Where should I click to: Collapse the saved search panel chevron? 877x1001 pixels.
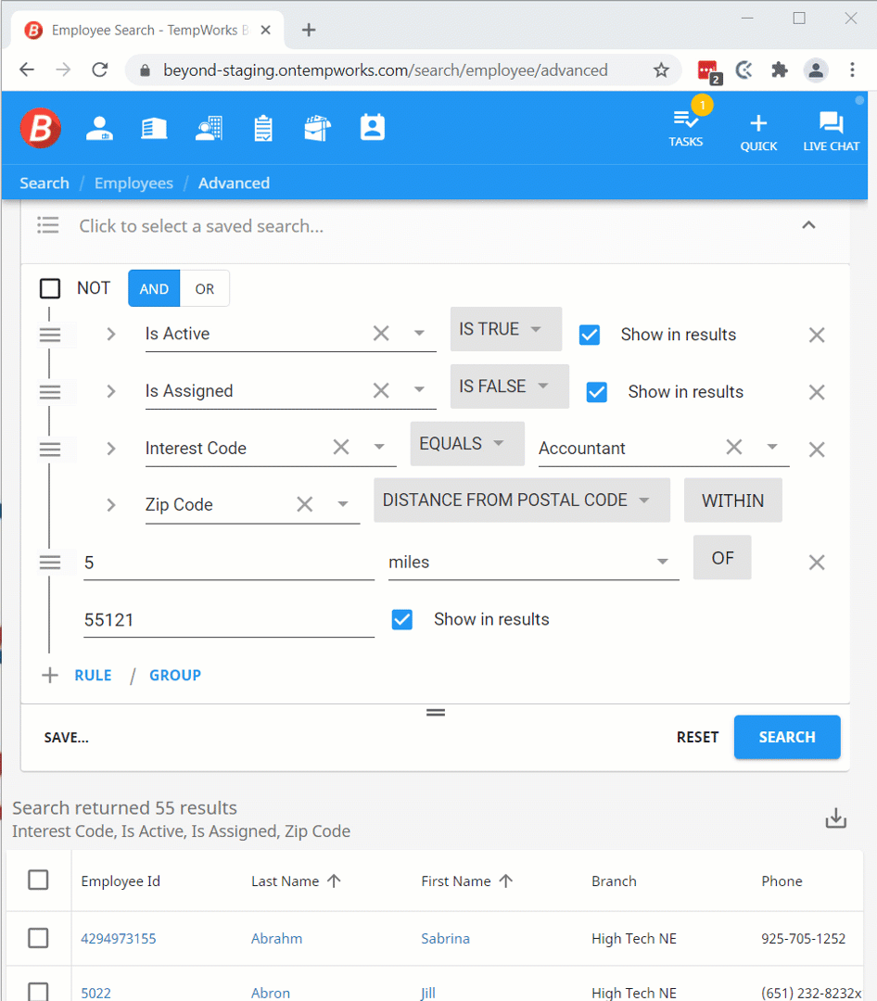808,225
